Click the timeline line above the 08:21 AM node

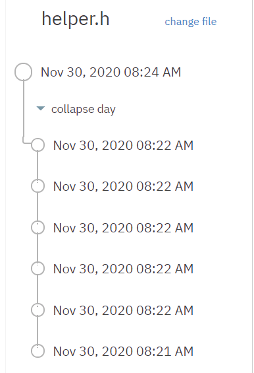point(38,331)
